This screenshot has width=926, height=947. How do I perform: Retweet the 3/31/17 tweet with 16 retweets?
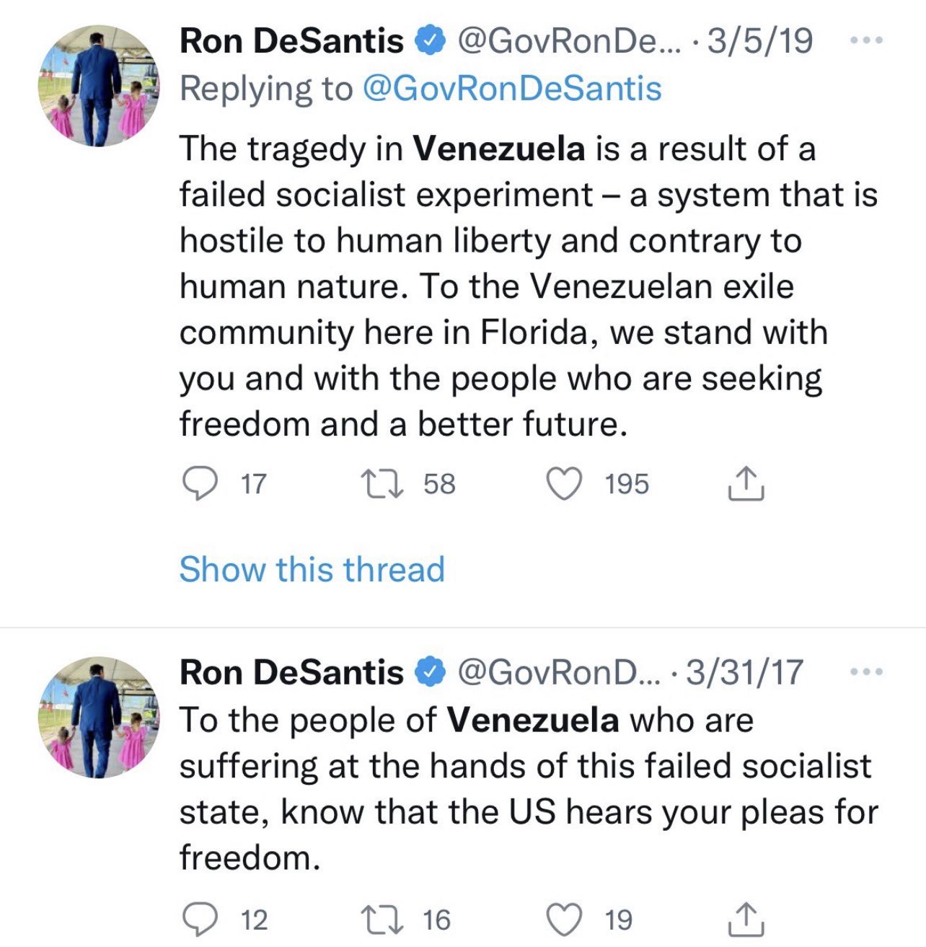(x=382, y=920)
